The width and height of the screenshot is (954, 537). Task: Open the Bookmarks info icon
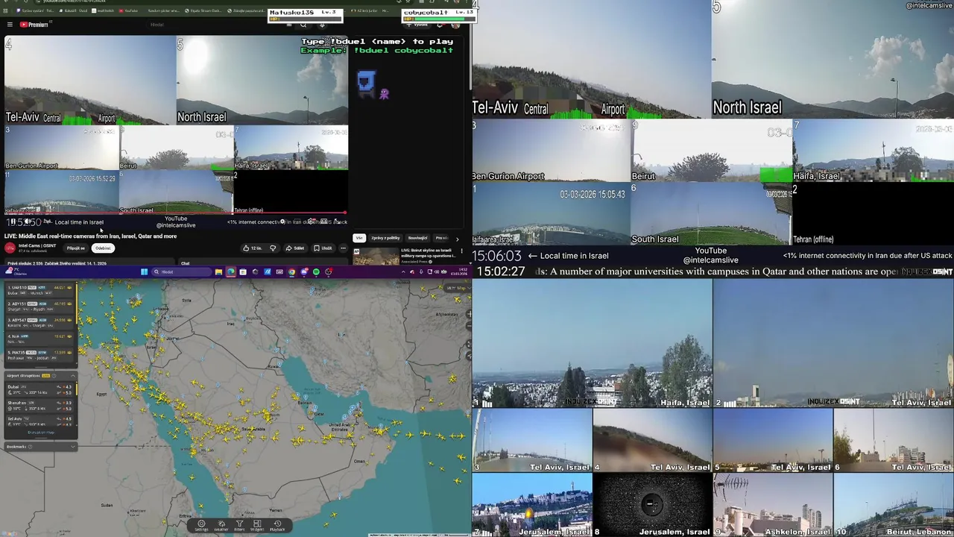click(30, 447)
